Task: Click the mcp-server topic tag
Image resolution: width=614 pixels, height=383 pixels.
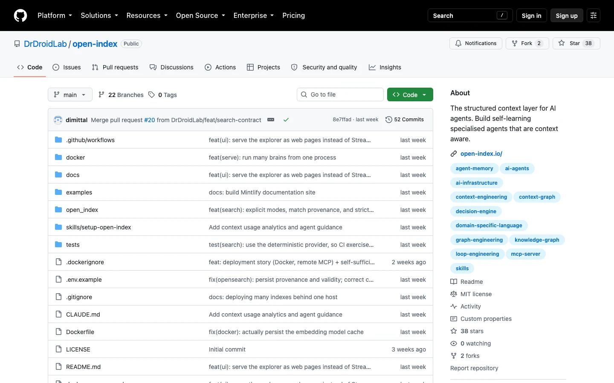Action: (525, 254)
